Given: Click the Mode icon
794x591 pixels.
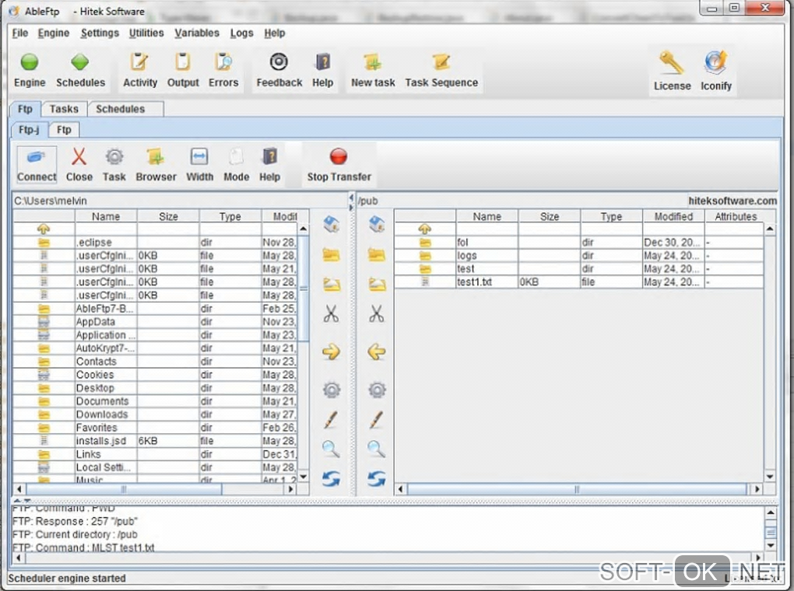Looking at the screenshot, I should coord(236,157).
